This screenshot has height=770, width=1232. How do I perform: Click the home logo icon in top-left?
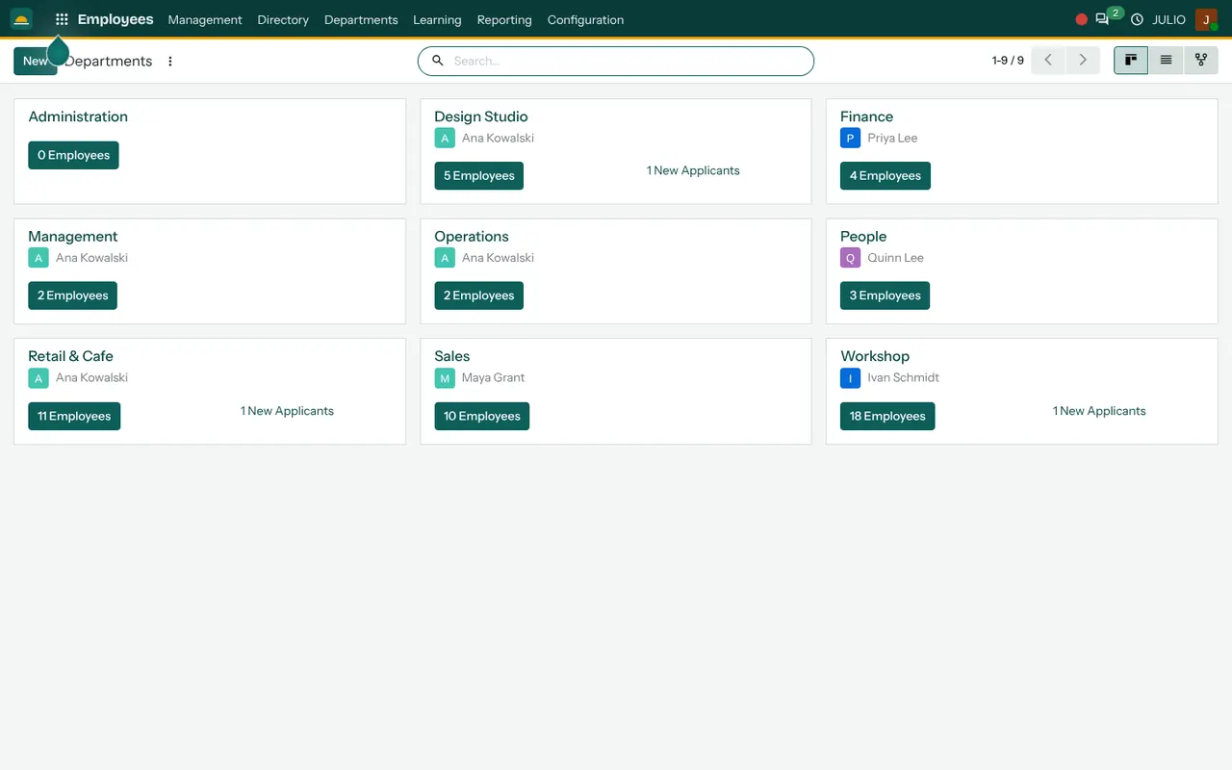tap(21, 19)
